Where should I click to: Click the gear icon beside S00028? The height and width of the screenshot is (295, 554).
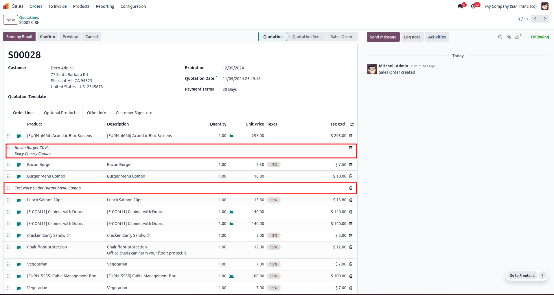point(37,23)
